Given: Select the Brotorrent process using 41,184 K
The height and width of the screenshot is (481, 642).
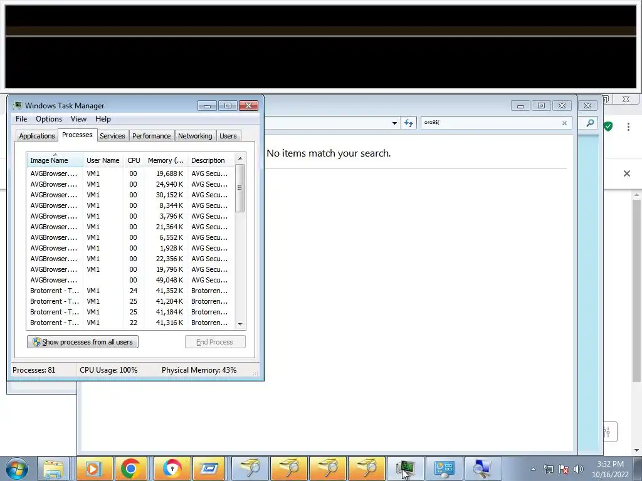Looking at the screenshot, I should [130, 312].
